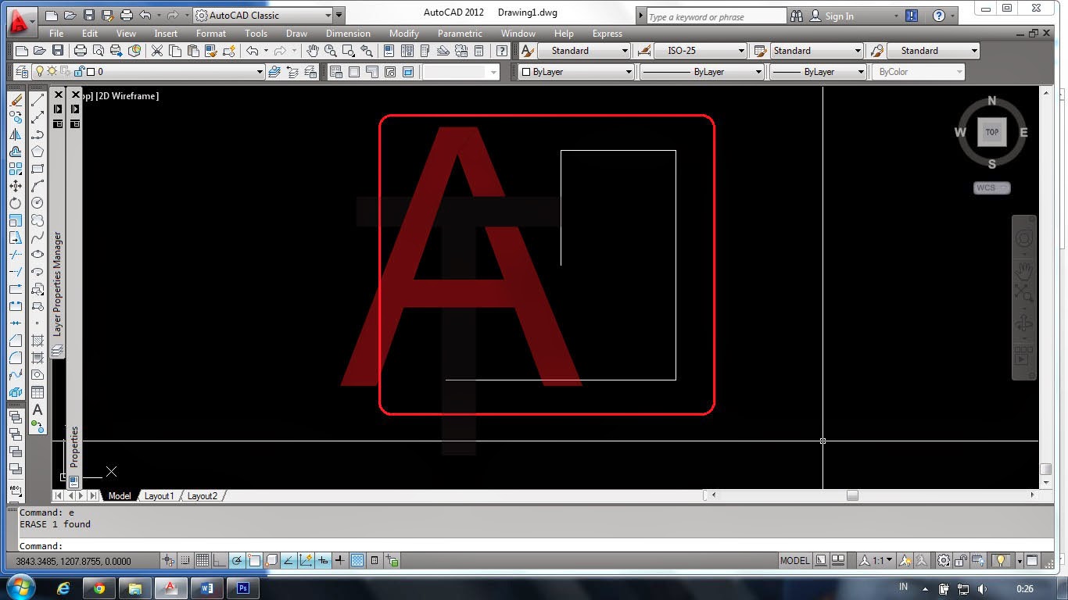Select the Table tool in Draw toolbar
Screen dimensions: 1068x600
38,392
